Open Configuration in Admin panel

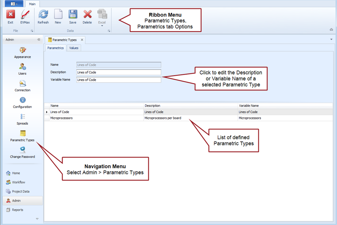click(x=23, y=100)
